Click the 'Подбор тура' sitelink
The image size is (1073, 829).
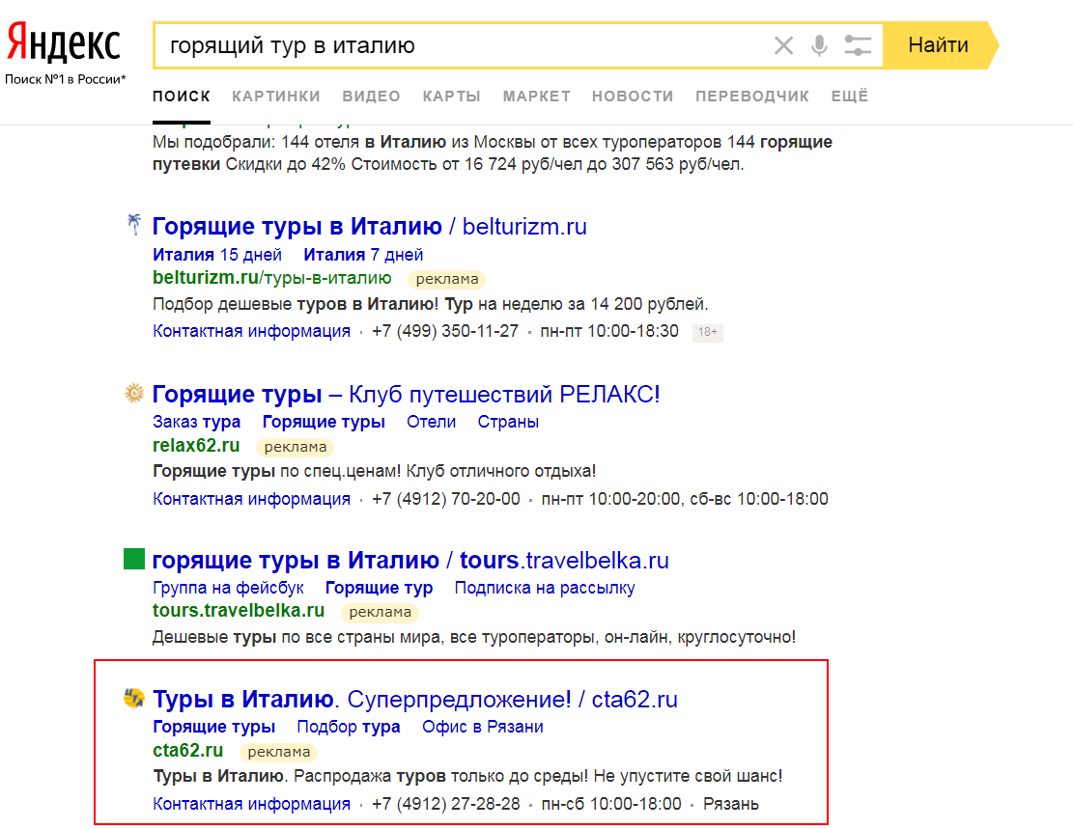(x=349, y=727)
